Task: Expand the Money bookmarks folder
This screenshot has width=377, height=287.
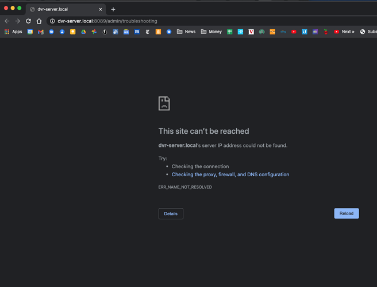Action: point(211,32)
